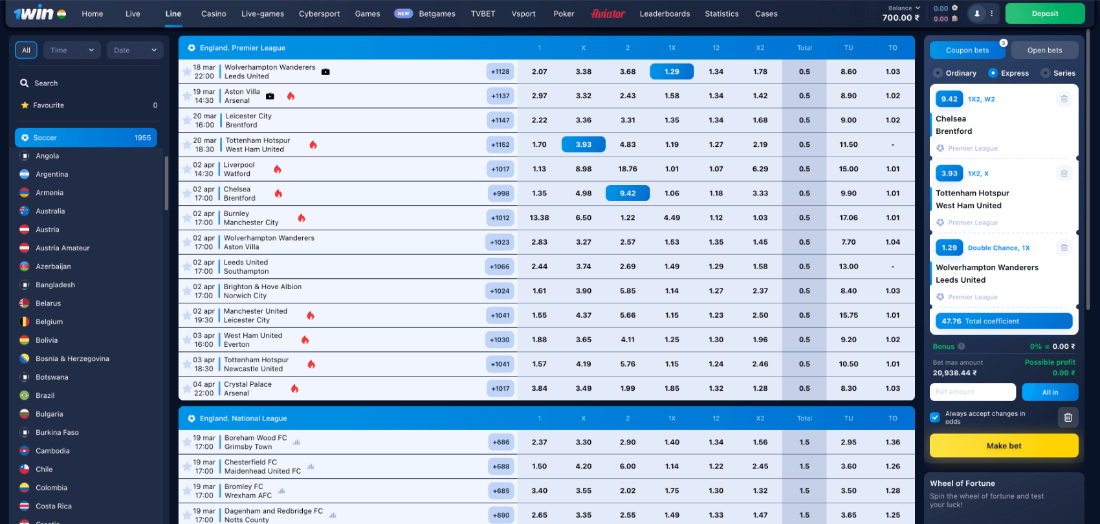1100x524 pixels.
Task: Select the Ordinary bet type radio
Action: click(938, 73)
